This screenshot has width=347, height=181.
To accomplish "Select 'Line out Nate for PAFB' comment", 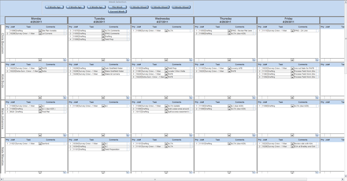I will 305,68.
